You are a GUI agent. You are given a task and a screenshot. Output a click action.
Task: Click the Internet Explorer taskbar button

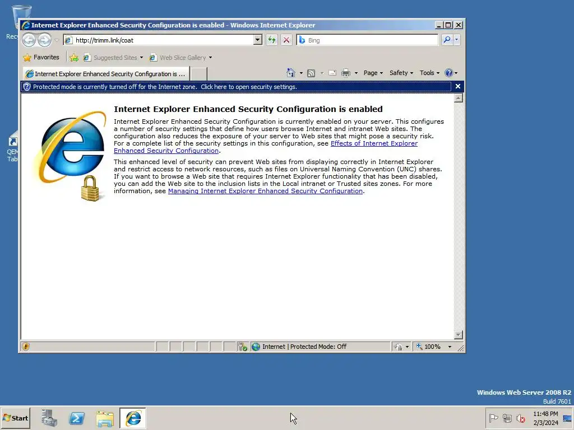coord(133,418)
